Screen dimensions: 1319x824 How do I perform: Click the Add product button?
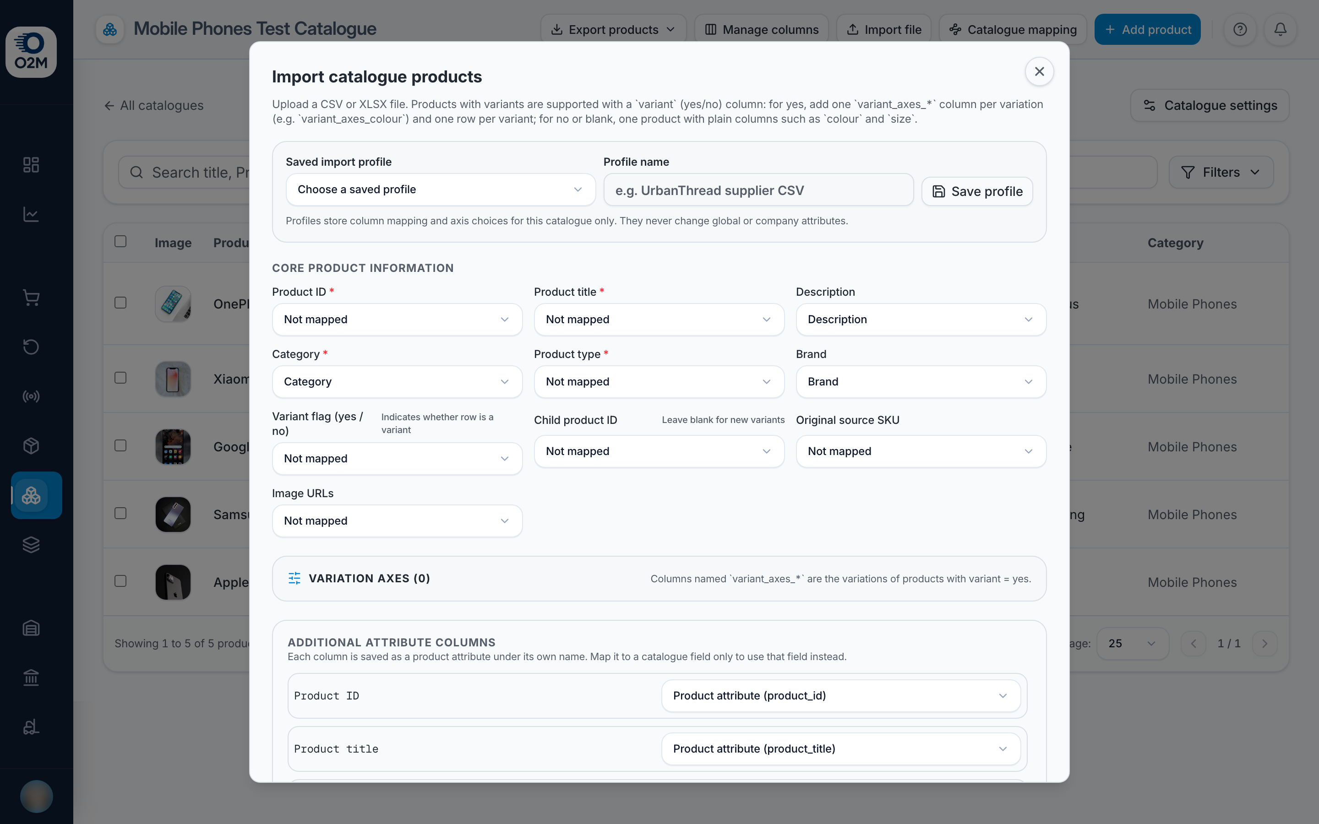pos(1147,29)
